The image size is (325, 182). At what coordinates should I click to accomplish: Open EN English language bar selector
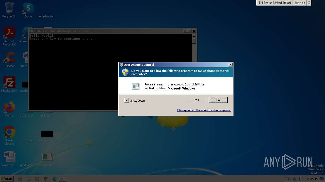[x=275, y=3]
